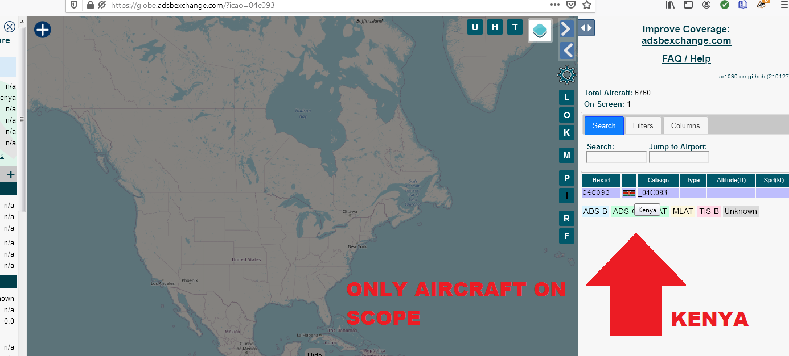Close the left info panel
The image size is (789, 356).
pos(10,27)
